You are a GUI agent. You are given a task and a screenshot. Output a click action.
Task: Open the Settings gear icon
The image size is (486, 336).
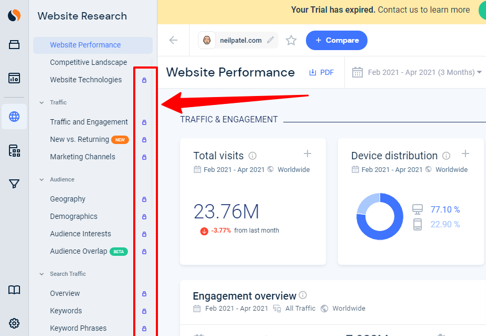point(14,323)
